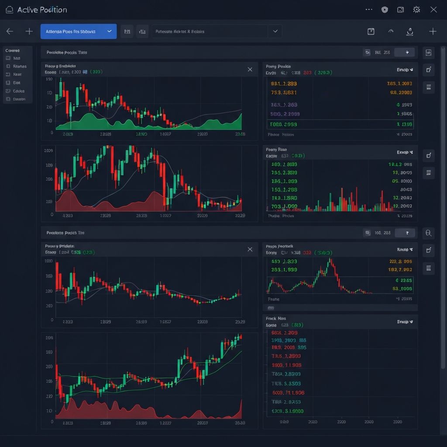Click the edit pencil icon beside the top price panel
This screenshot has width=447, height=447.
[428, 70]
